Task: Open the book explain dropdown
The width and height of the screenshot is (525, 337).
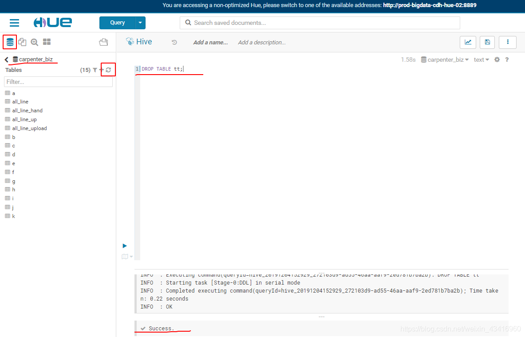Action: (127, 257)
